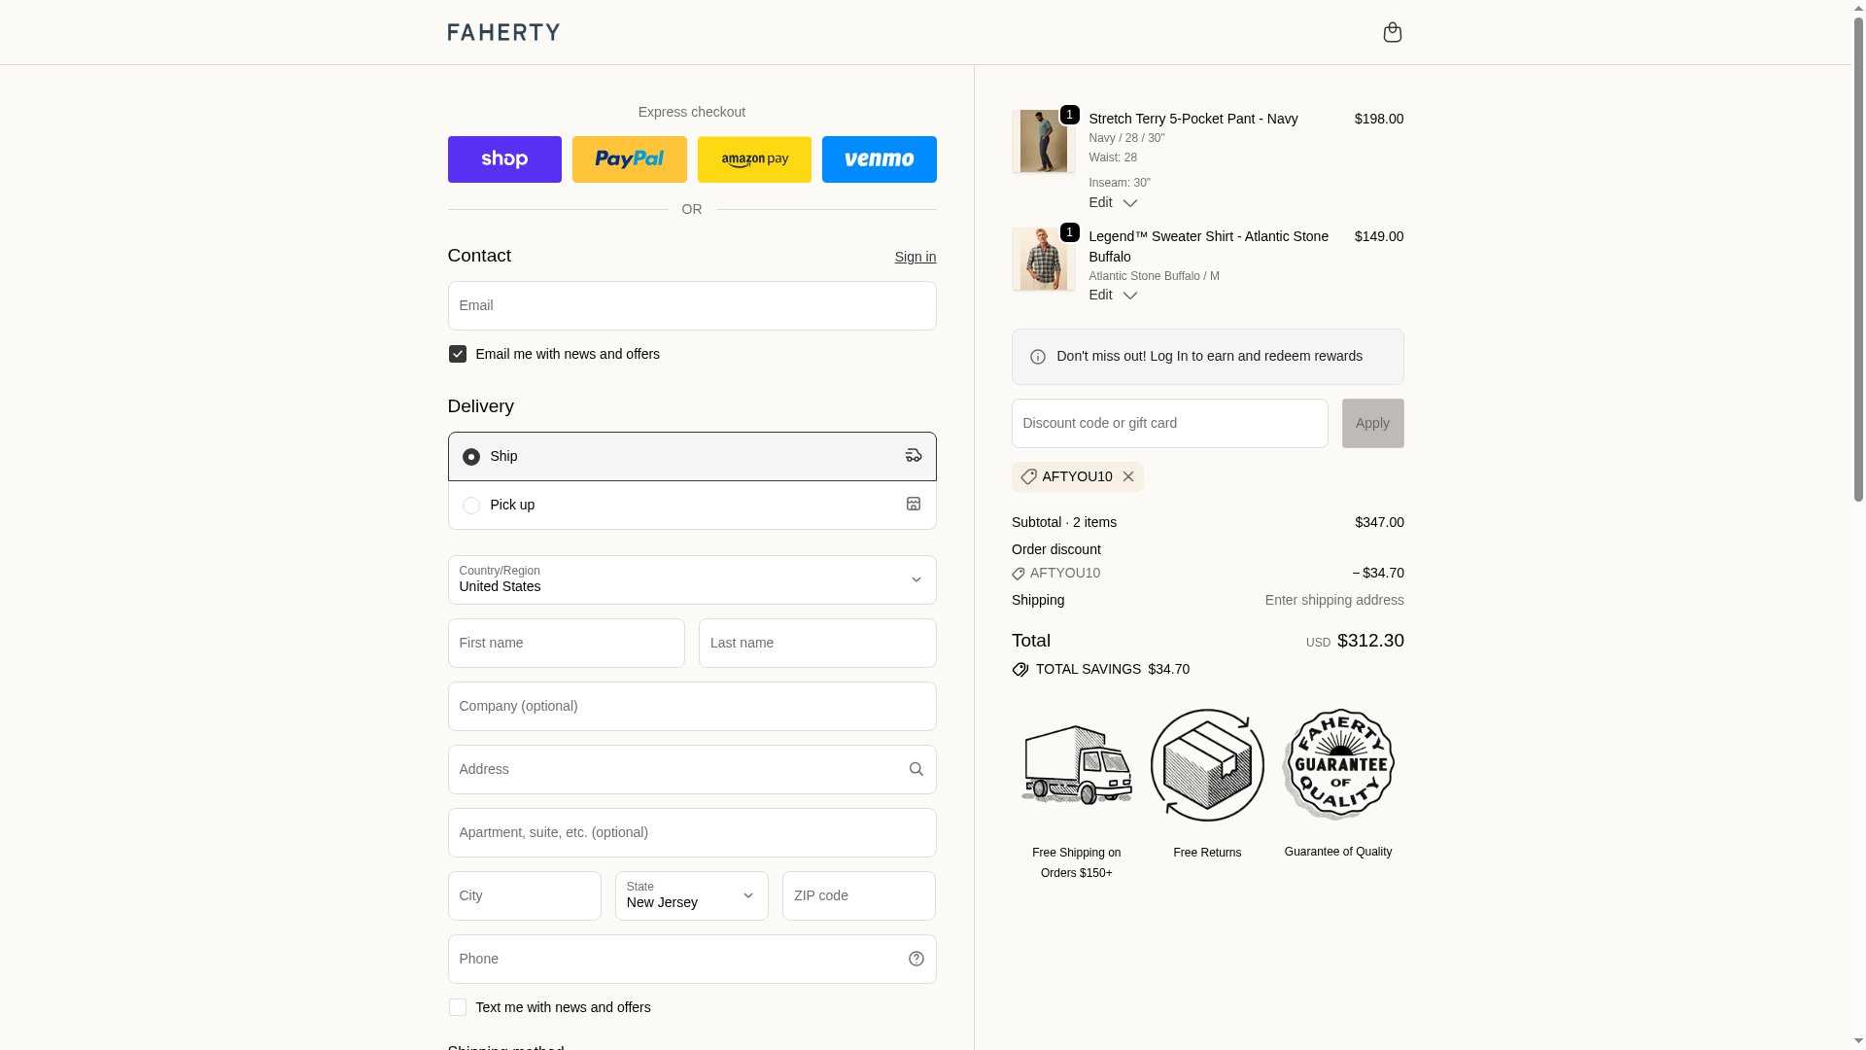The image size is (1866, 1050).
Task: Pay with PayPal express button
Action: 629,159
